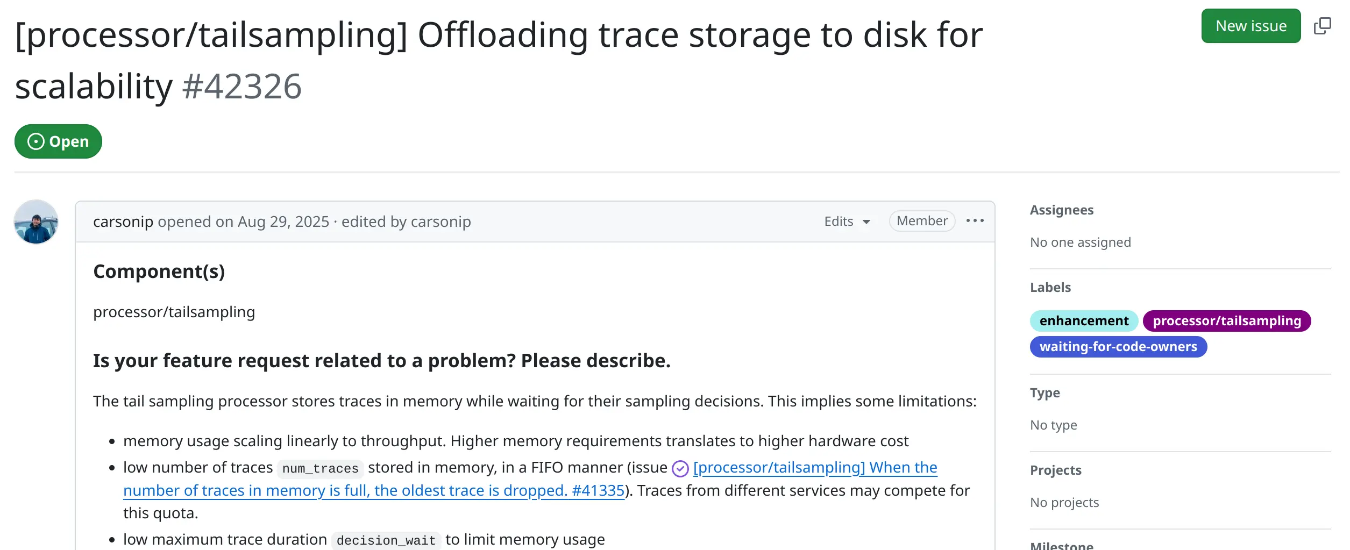Image resolution: width=1350 pixels, height=550 pixels.
Task: Click the circle-dot icon in the Open badge
Action: (35, 141)
